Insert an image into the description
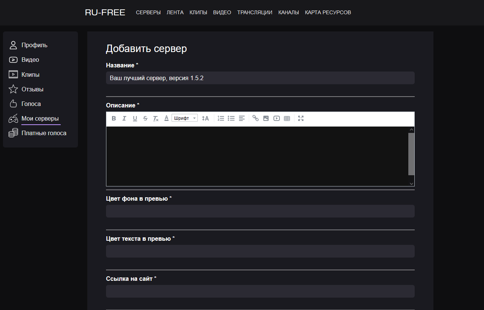Screen dimensions: 484x310 pos(266,118)
